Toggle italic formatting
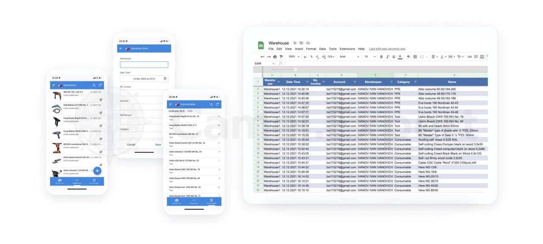 click(x=387, y=57)
